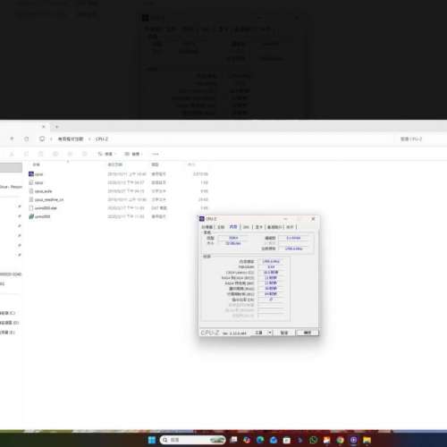Open the About tab in CPU-Z
Viewport: 447px width, 447px height.
290,227
